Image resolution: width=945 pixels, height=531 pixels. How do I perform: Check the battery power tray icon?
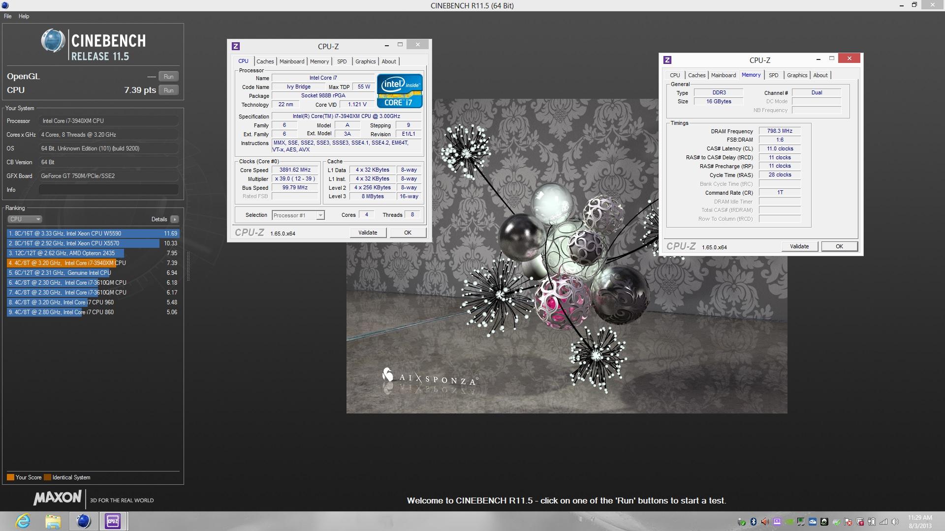pos(872,522)
